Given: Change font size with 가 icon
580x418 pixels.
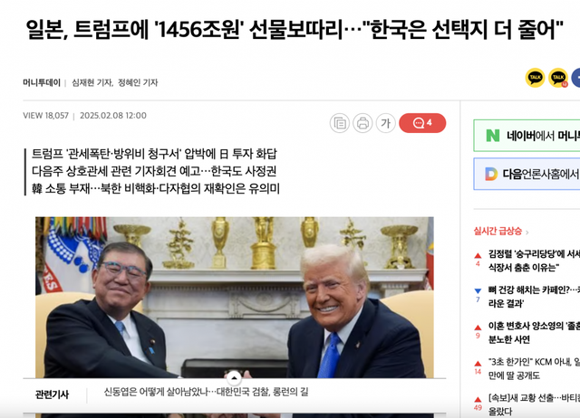Looking at the screenshot, I should tap(385, 123).
